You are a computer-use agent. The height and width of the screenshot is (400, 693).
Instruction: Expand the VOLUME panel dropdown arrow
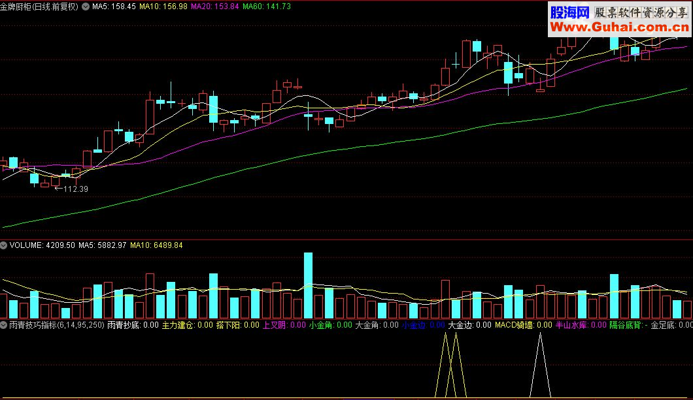(x=3, y=245)
